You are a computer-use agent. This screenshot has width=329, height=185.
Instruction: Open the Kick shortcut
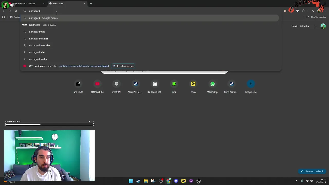pyautogui.click(x=174, y=87)
